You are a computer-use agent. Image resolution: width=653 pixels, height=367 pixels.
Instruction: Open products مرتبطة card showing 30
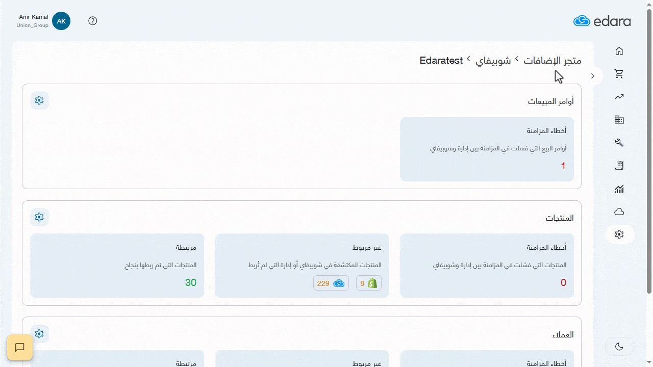(x=117, y=266)
